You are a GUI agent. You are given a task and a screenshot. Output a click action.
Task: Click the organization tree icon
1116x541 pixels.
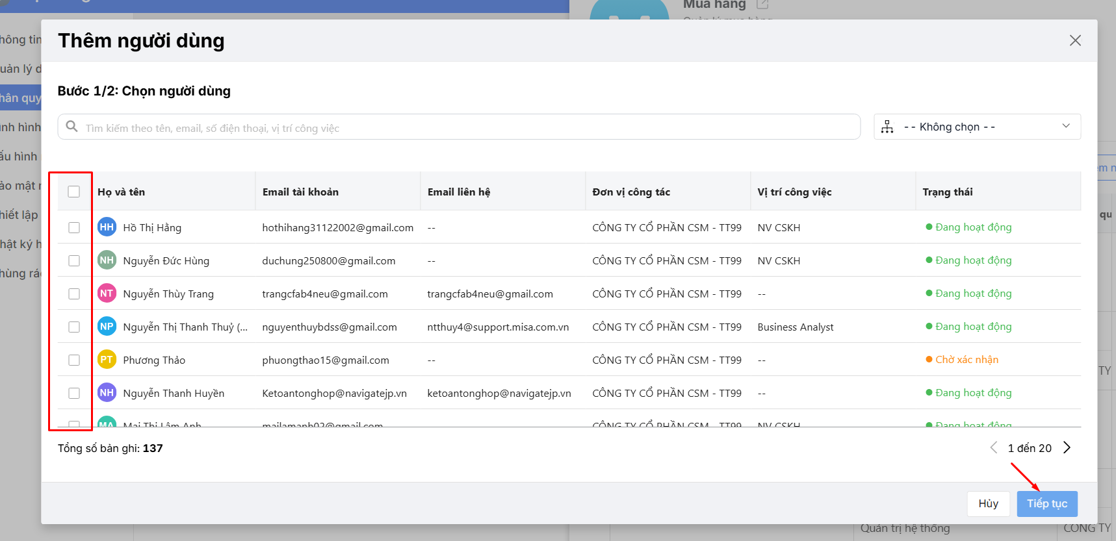[887, 127]
